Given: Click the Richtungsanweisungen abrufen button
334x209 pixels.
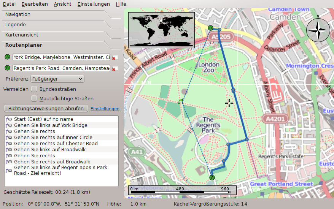Looking at the screenshot, I should (x=46, y=108).
